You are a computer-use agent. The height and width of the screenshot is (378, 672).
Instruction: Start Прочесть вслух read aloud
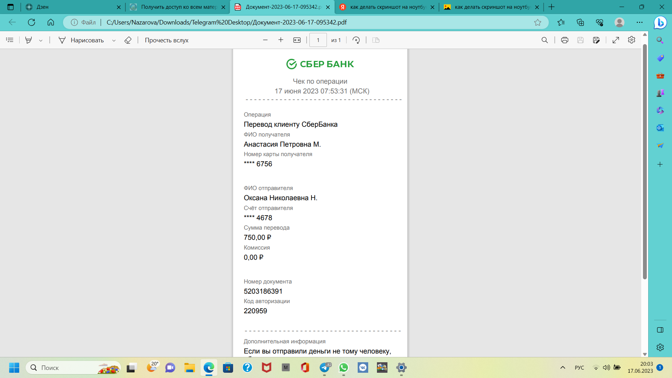click(x=167, y=40)
